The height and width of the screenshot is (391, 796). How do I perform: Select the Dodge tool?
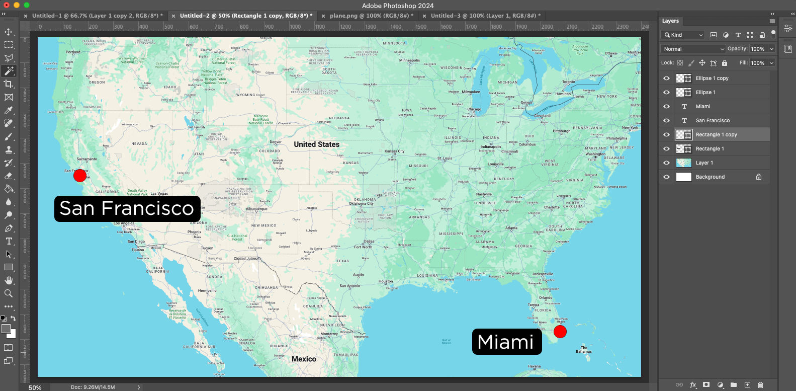[9, 215]
